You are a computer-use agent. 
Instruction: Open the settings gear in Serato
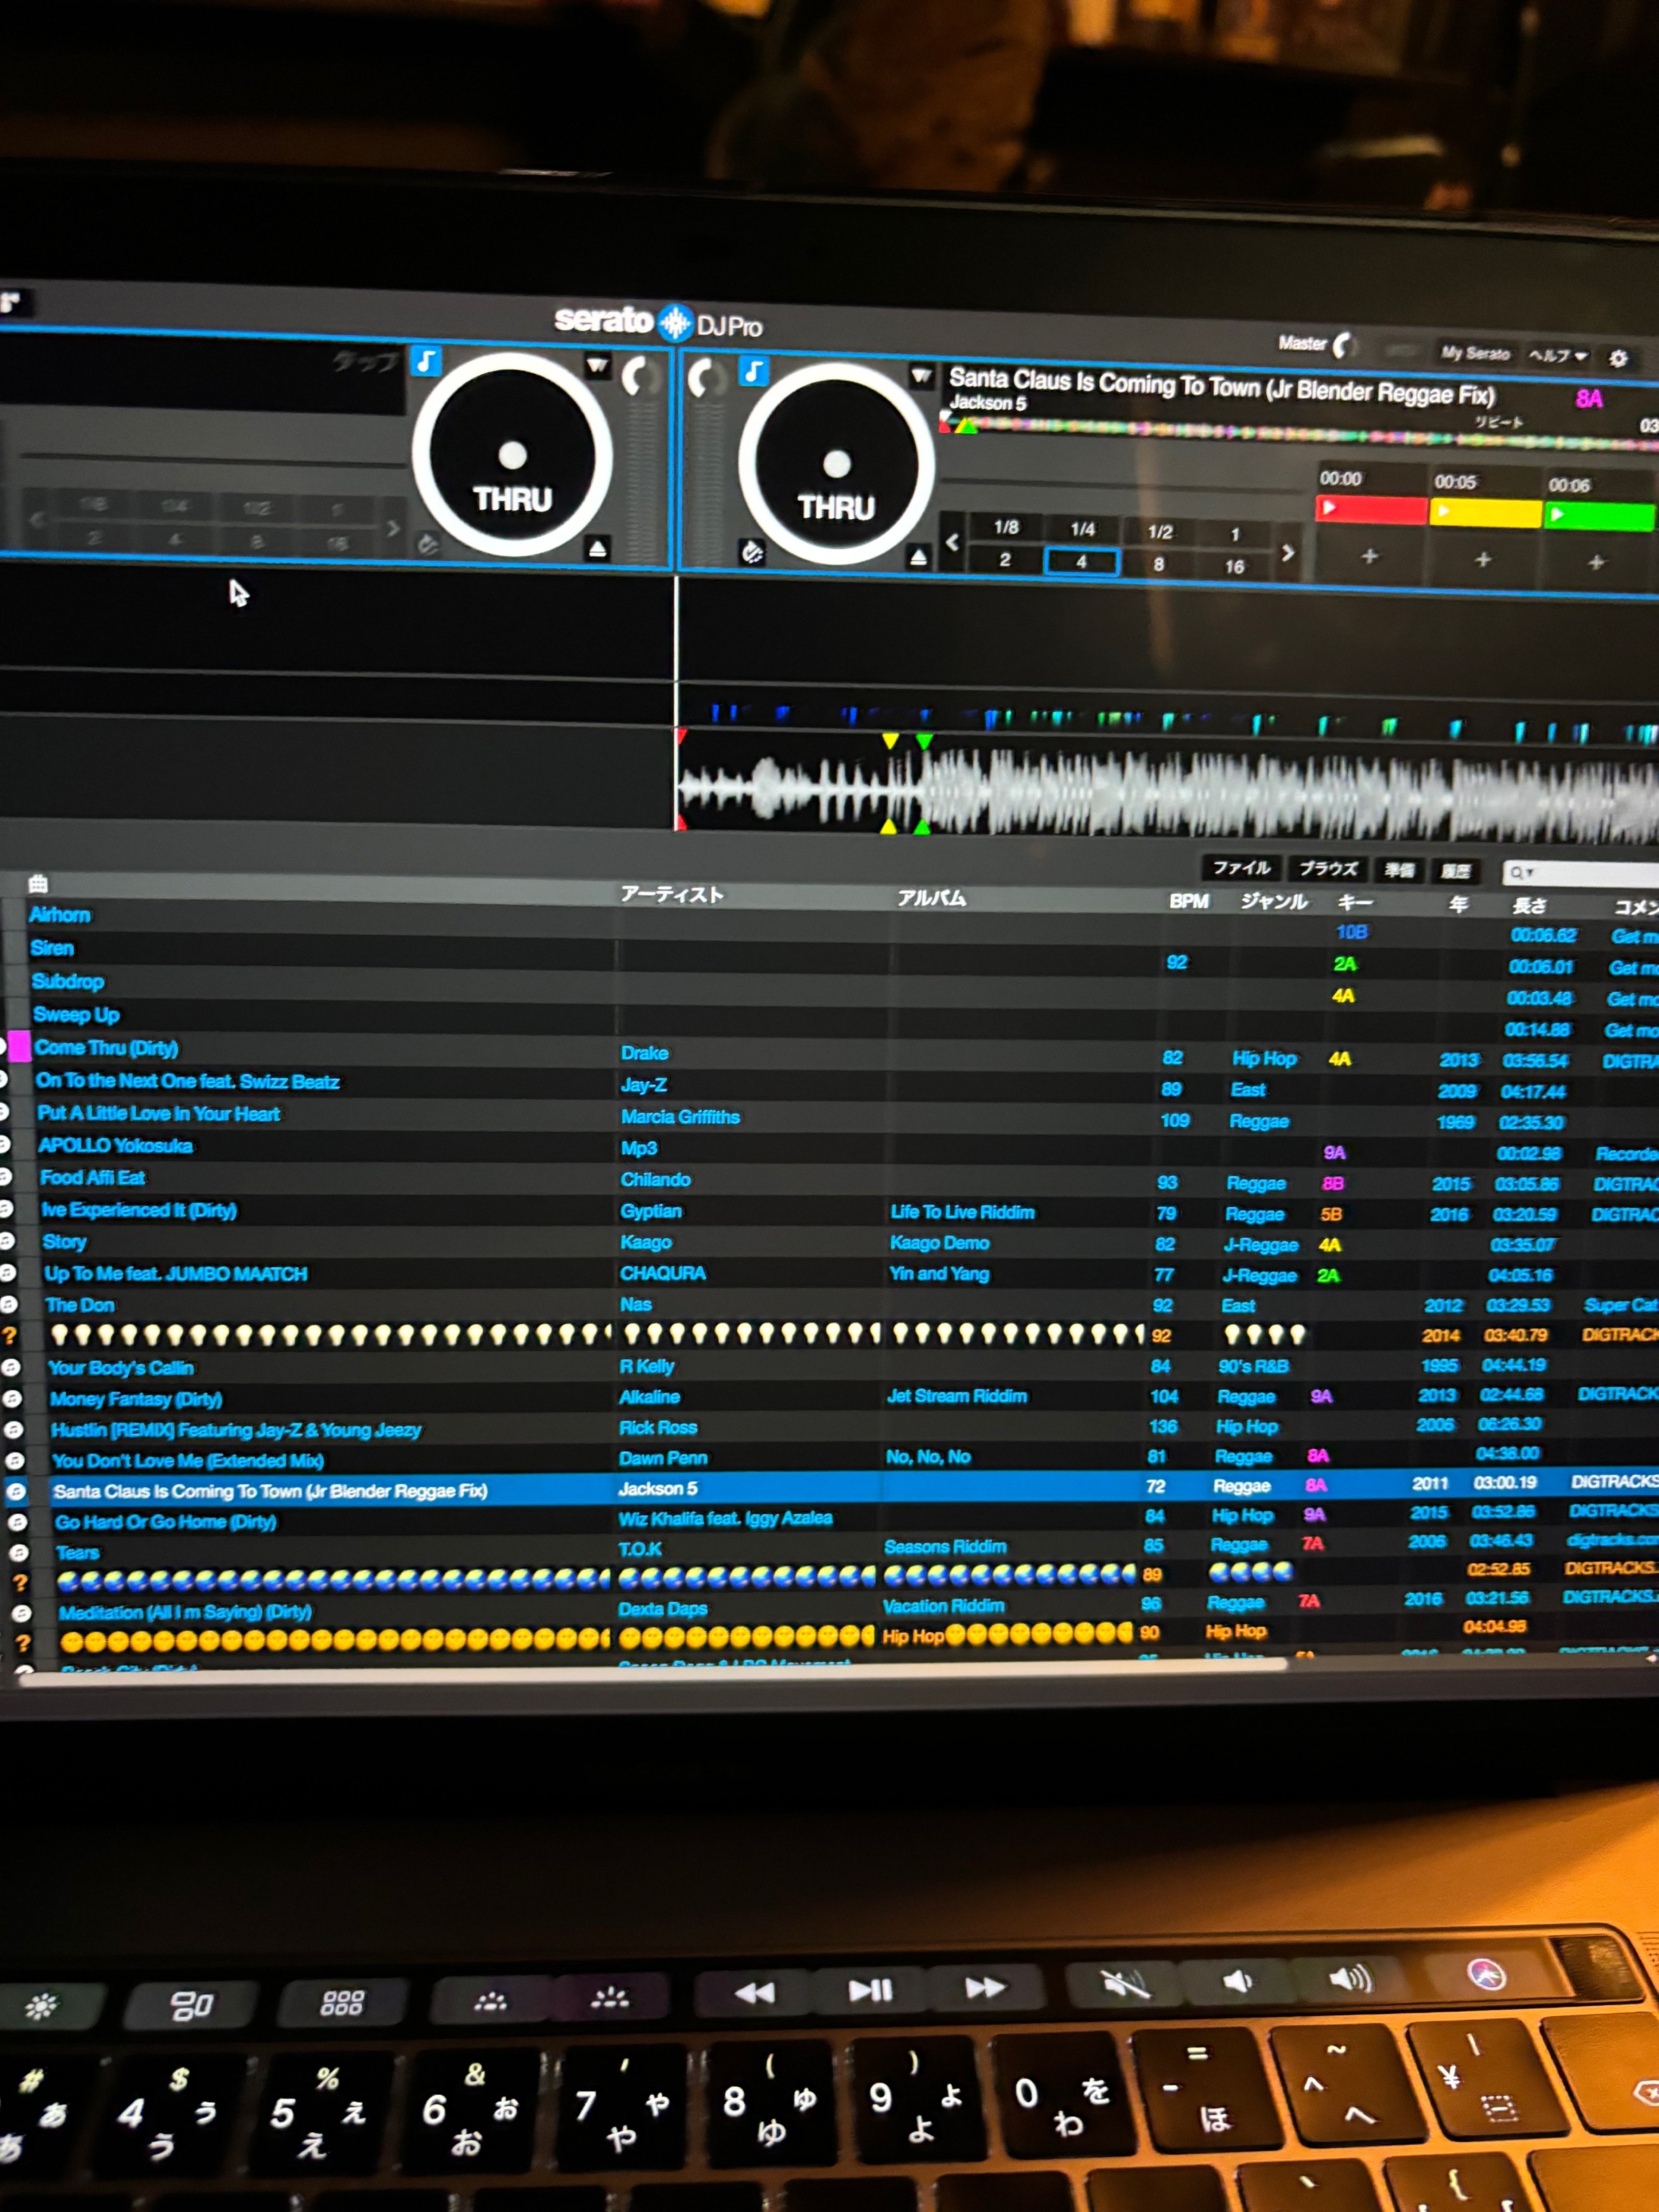tap(1618, 358)
